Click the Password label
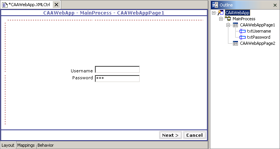Viewport: 280px width, 149px height. point(83,78)
